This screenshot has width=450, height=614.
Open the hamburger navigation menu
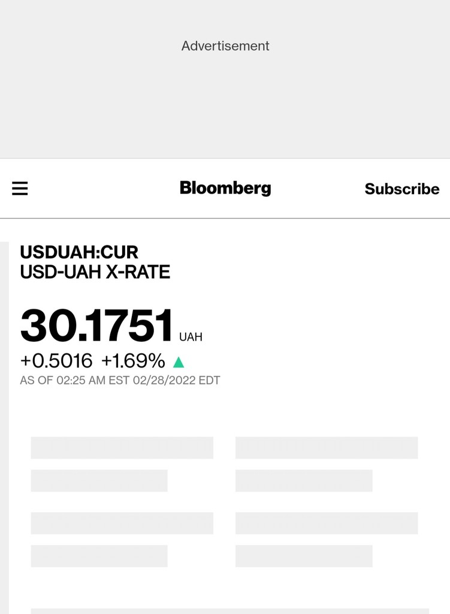pyautogui.click(x=20, y=189)
